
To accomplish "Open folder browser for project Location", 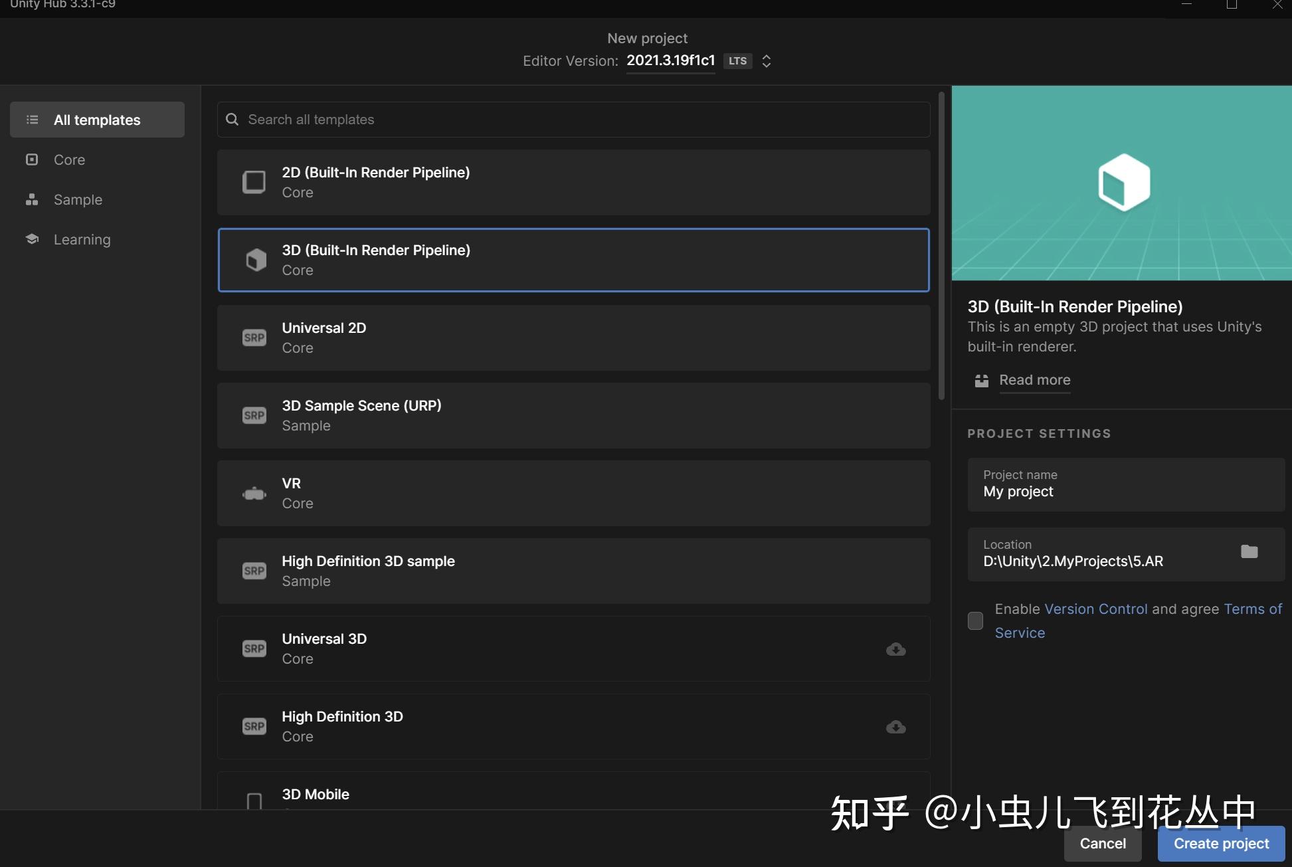I will (1250, 551).
